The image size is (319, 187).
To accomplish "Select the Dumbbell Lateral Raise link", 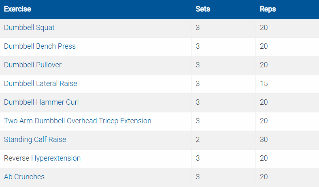I will pyautogui.click(x=40, y=84).
